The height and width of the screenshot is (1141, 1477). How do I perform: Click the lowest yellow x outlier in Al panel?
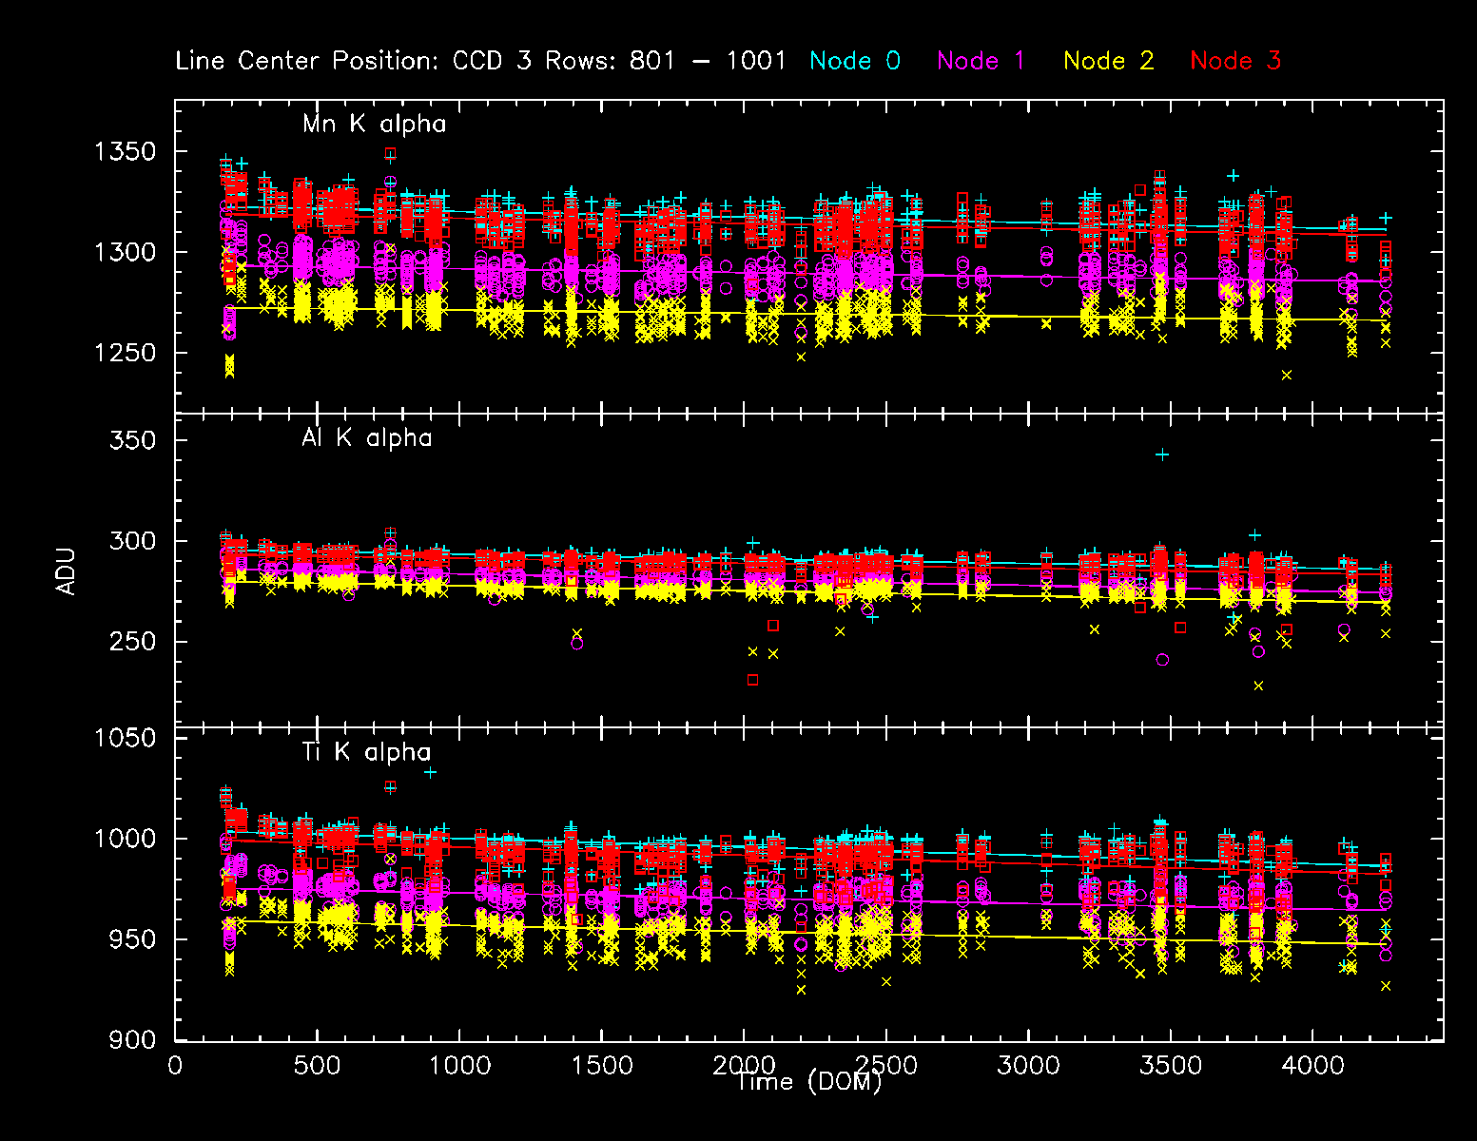pyautogui.click(x=1258, y=686)
